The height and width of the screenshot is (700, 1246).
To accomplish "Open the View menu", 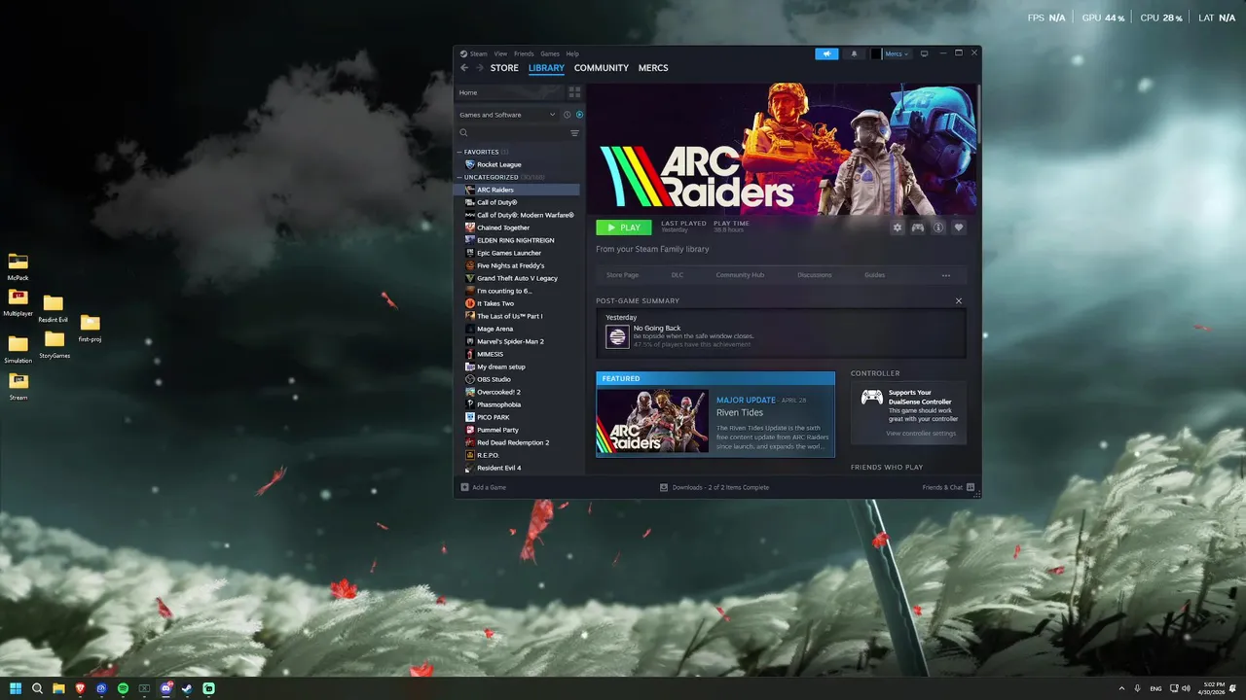I will click(x=500, y=53).
